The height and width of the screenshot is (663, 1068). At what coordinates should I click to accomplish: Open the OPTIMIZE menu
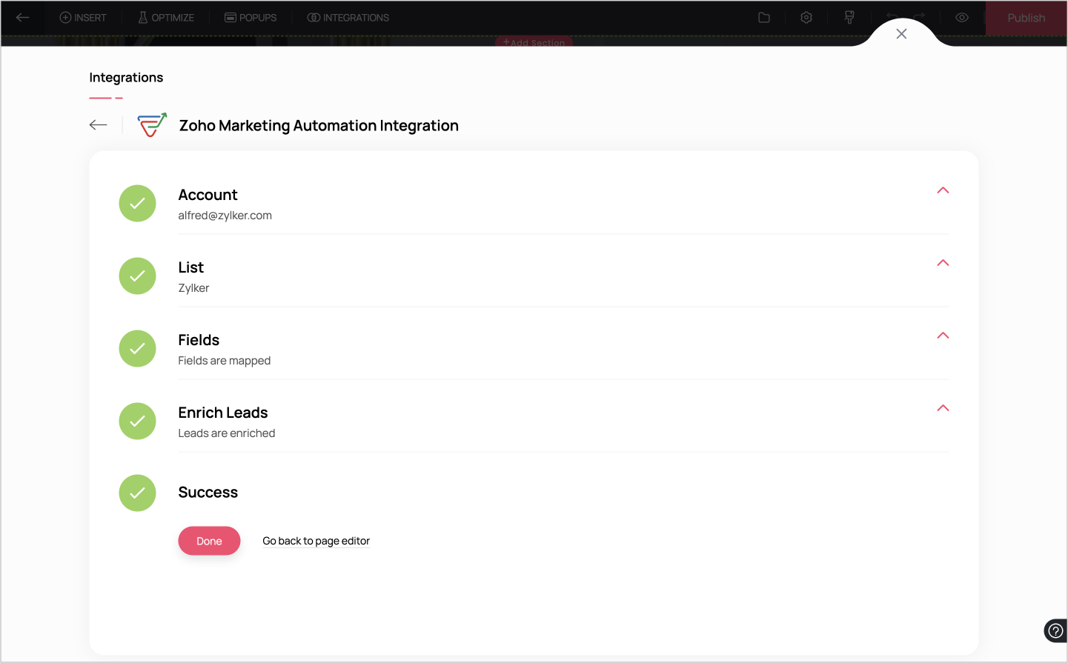tap(166, 18)
